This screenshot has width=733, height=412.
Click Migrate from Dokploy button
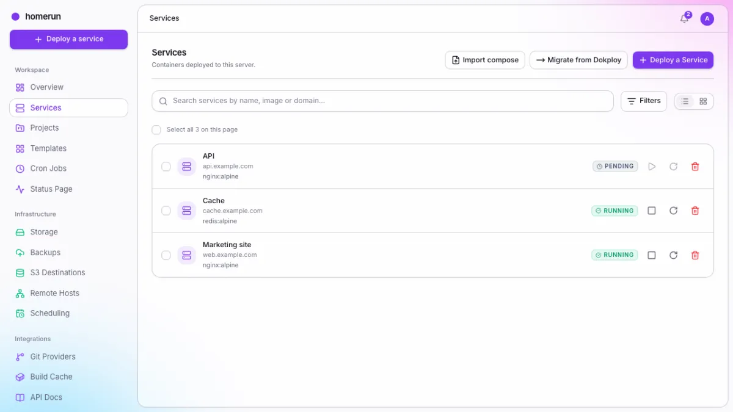(x=578, y=60)
